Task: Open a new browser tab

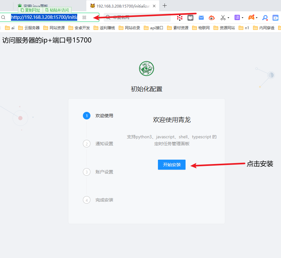Action: click(x=165, y=5)
